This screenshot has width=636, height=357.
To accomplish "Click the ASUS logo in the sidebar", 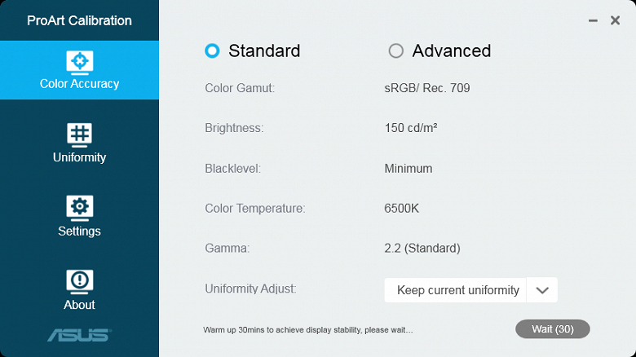I will click(x=79, y=335).
